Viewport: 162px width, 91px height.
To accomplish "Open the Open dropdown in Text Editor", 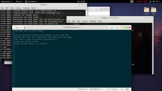I will click(x=18, y=28).
